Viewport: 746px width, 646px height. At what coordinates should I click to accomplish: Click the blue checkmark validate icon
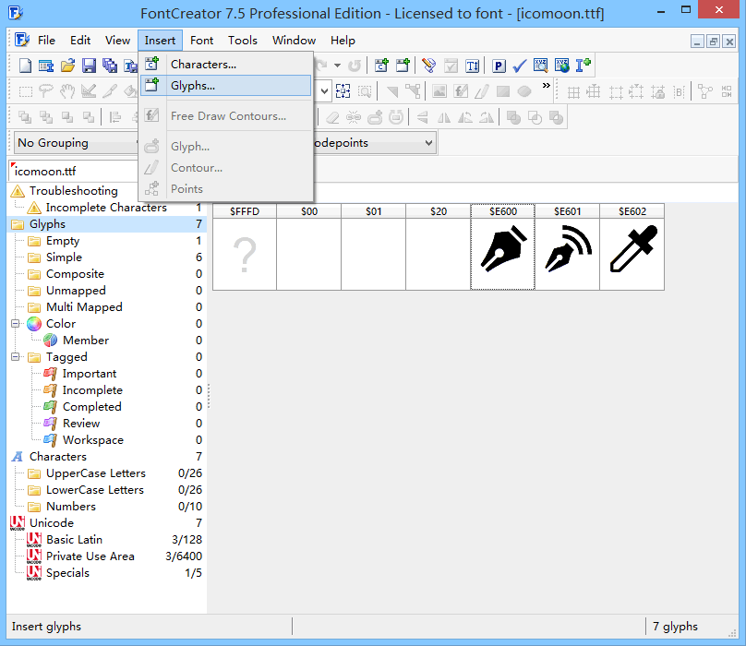point(520,66)
